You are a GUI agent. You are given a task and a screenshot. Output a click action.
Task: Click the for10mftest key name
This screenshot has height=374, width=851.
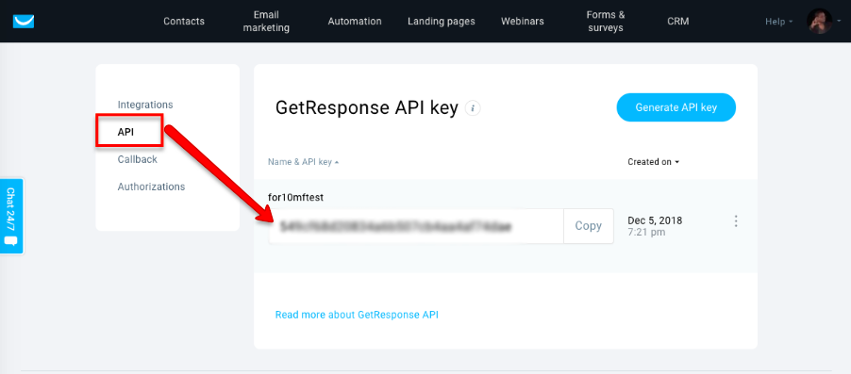tap(296, 198)
